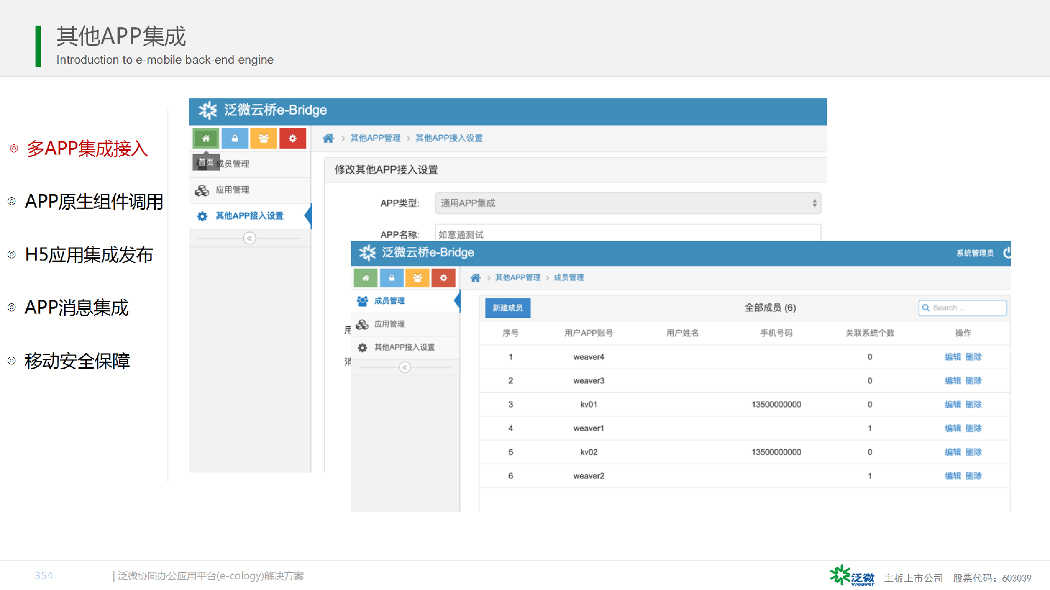Select 应用管理 in front window sidebar

[405, 324]
